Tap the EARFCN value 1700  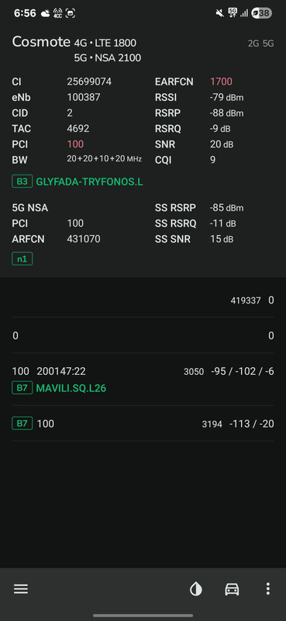[x=221, y=82]
